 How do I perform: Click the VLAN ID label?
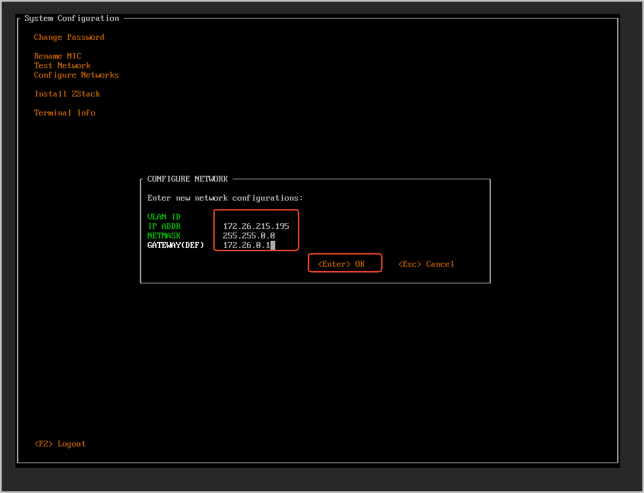click(164, 216)
